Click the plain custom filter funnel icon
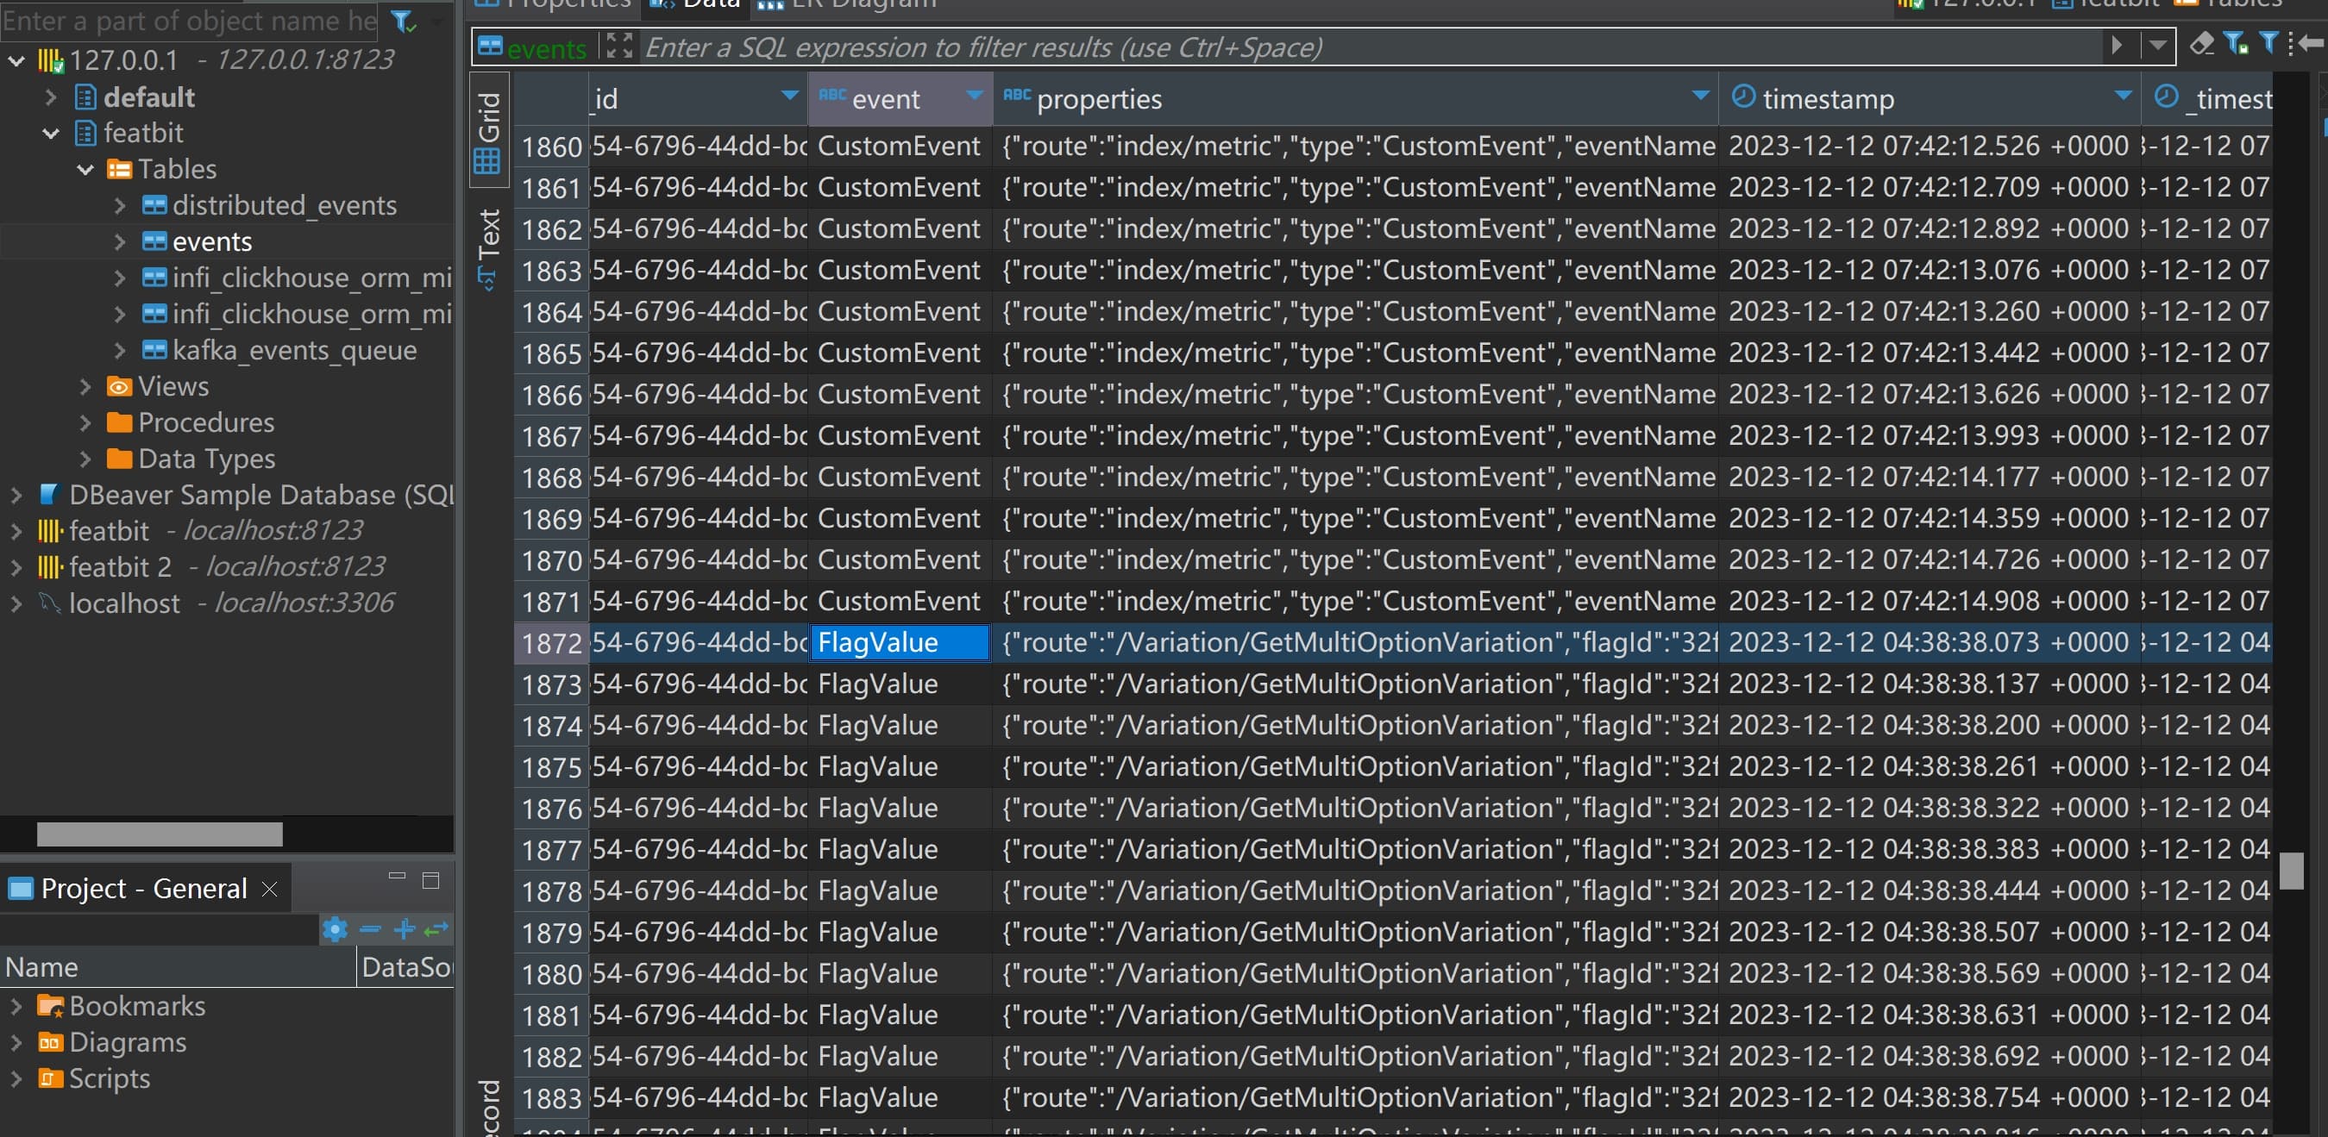Screen dimensions: 2328x1137 click(2268, 43)
